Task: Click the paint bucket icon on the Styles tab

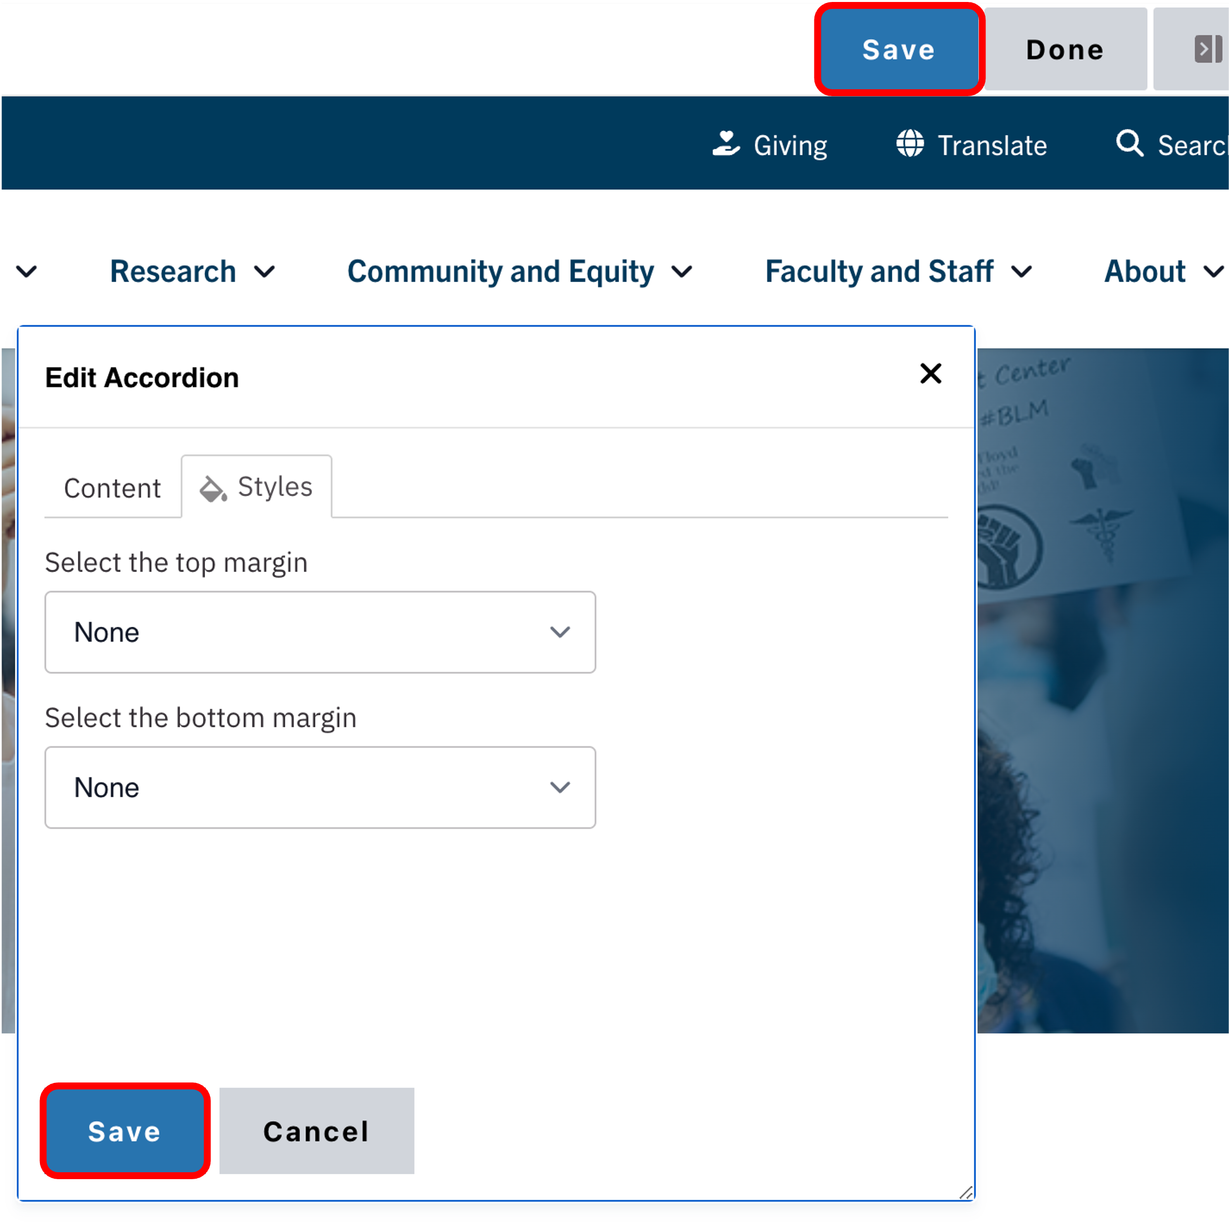Action: [212, 489]
